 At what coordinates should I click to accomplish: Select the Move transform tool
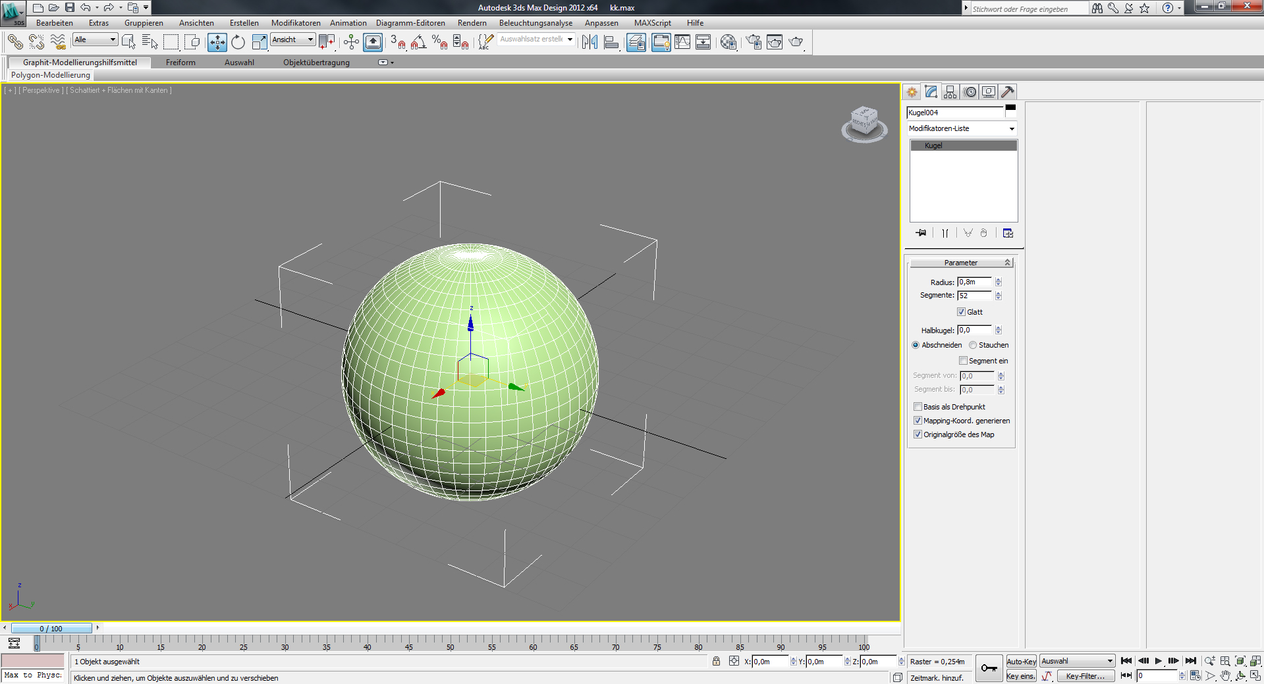click(217, 42)
